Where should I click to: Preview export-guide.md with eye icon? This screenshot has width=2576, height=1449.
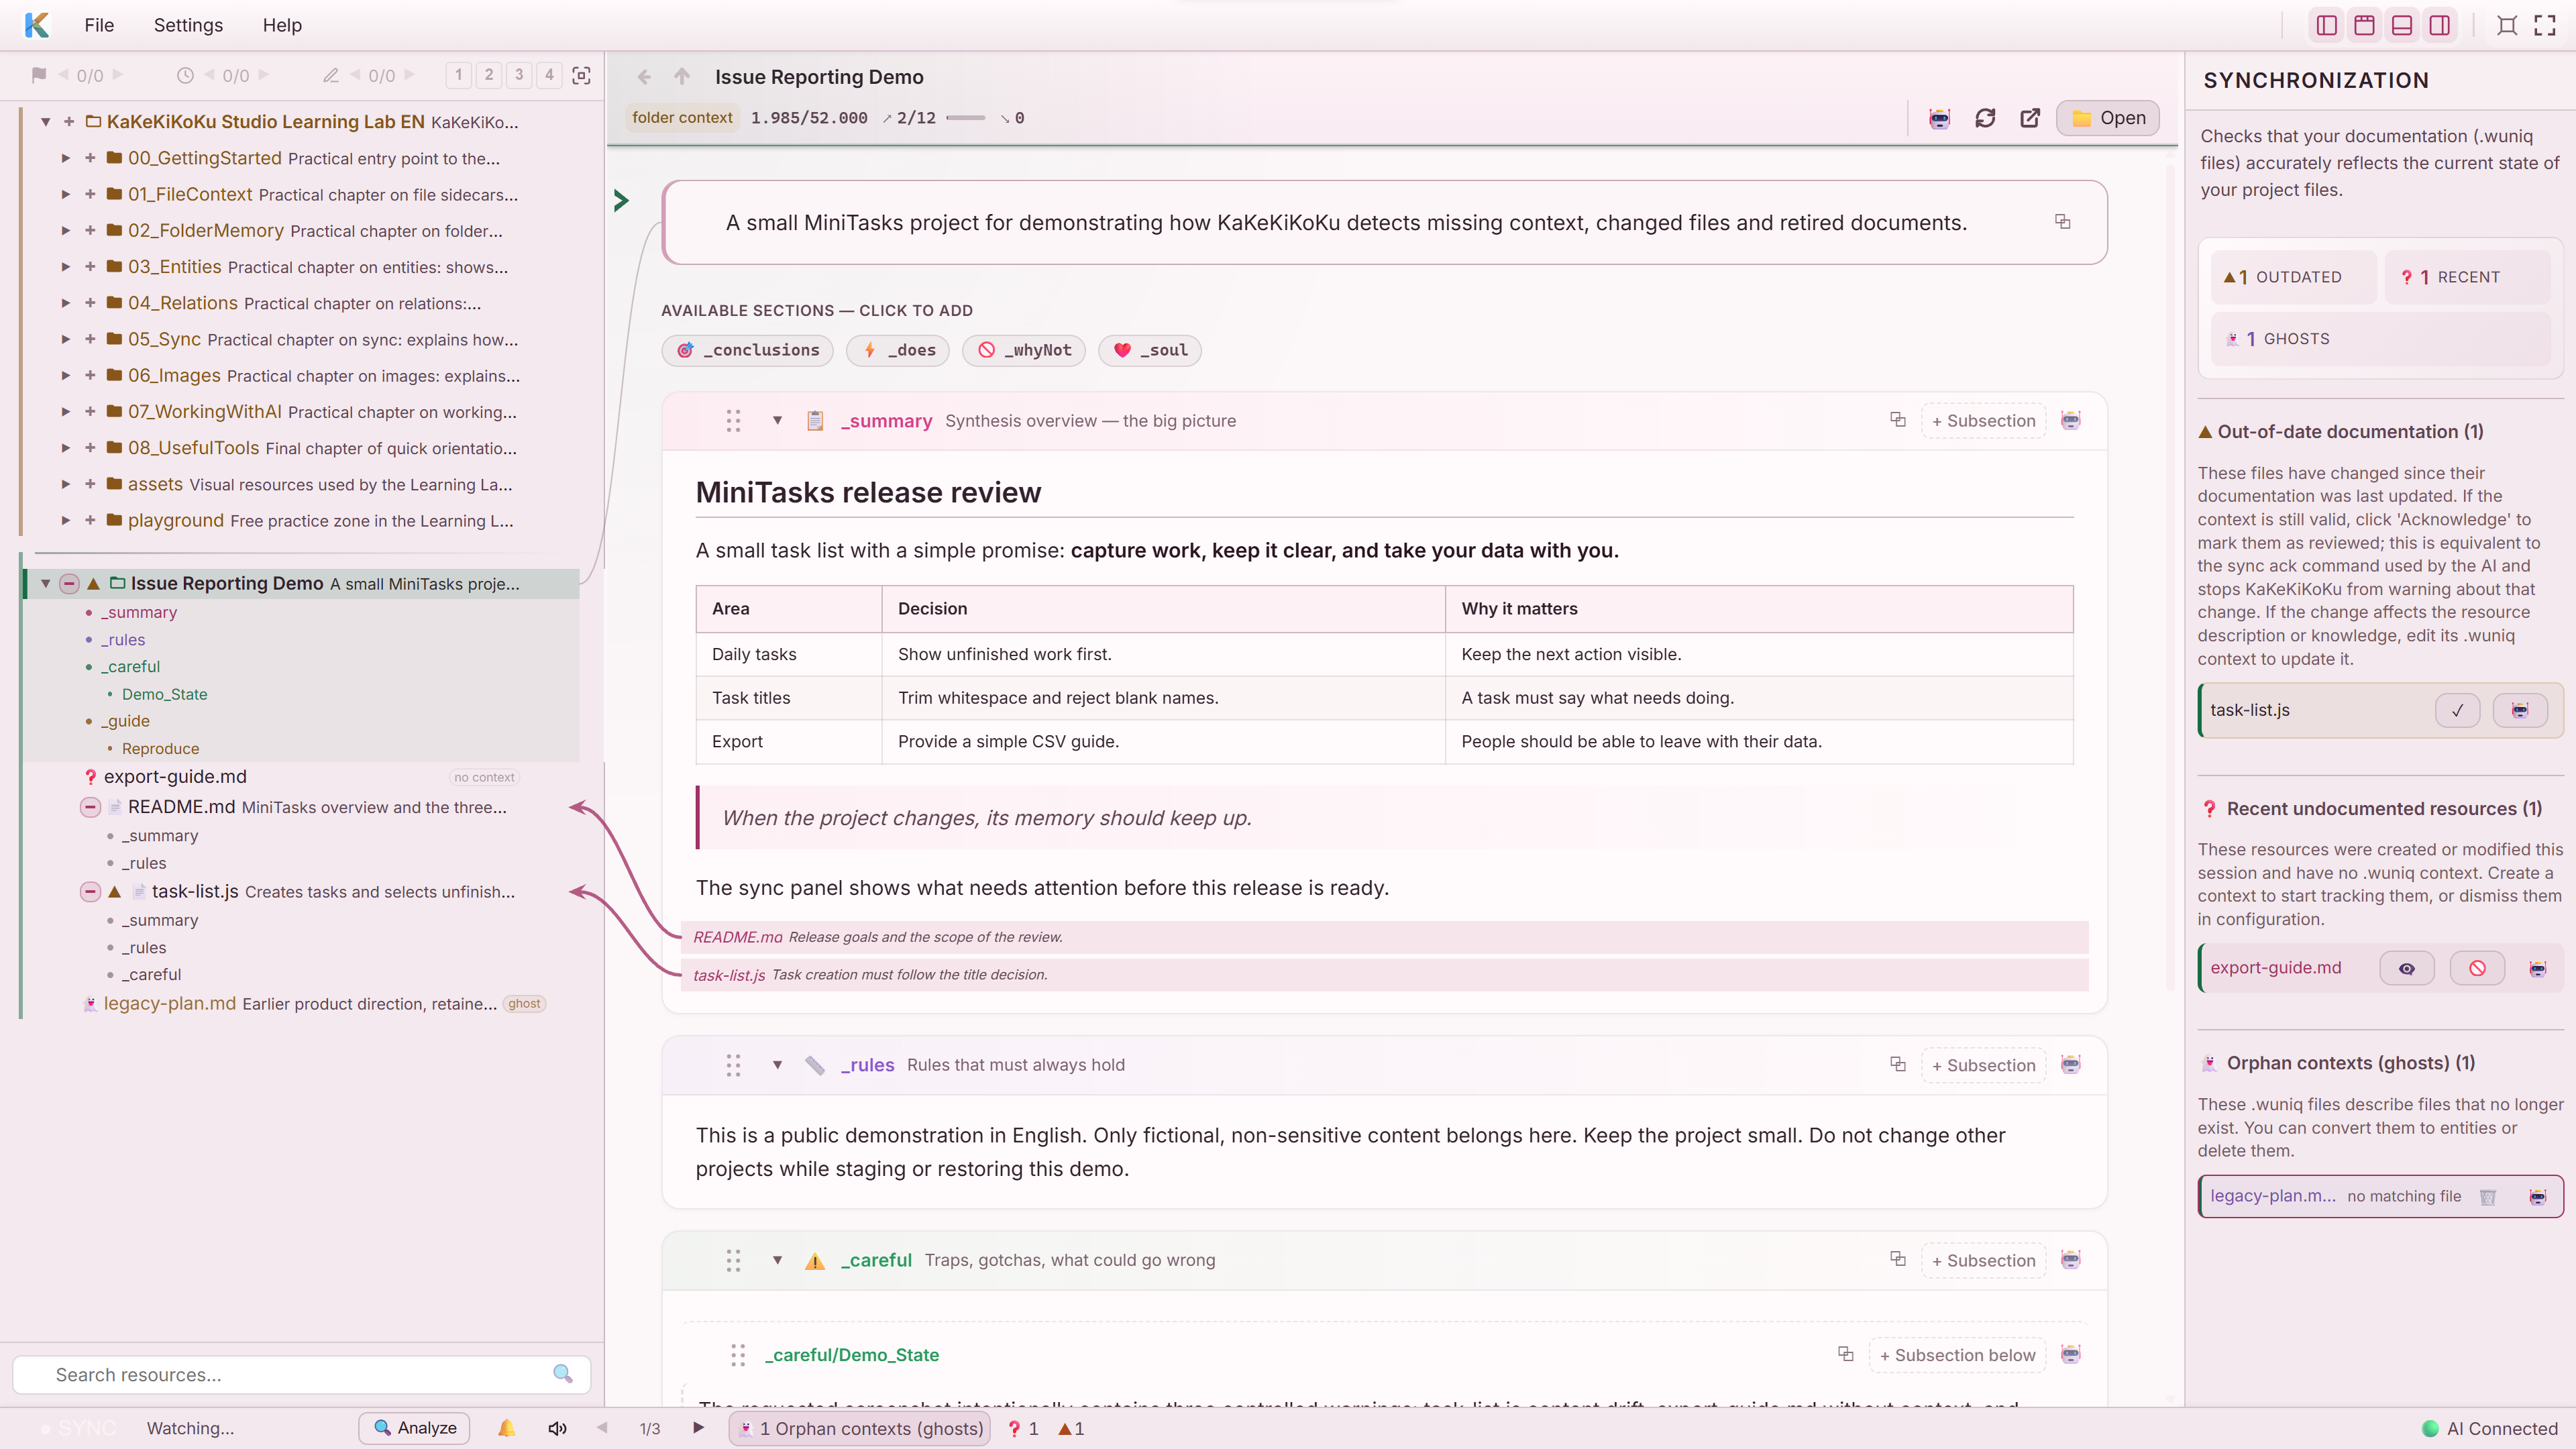pos(2407,968)
